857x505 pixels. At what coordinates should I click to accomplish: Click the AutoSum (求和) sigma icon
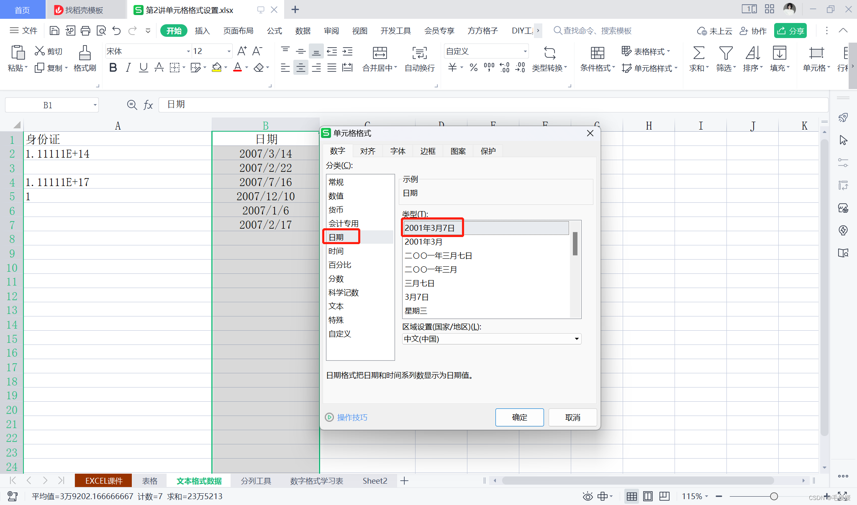click(698, 54)
